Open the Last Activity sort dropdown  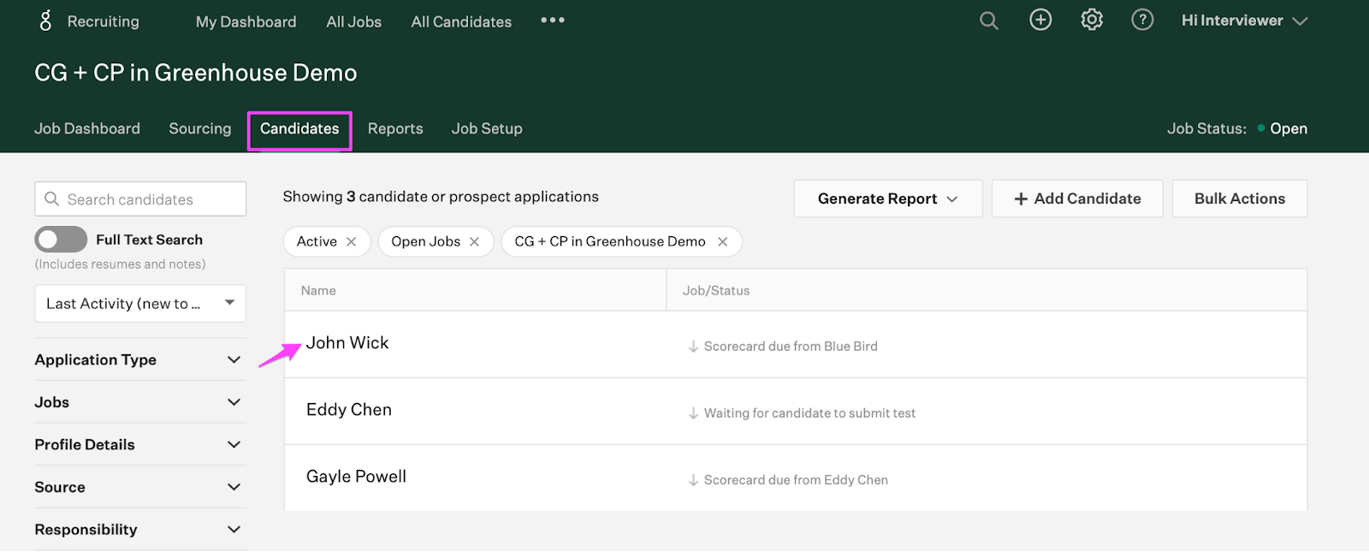coord(140,304)
